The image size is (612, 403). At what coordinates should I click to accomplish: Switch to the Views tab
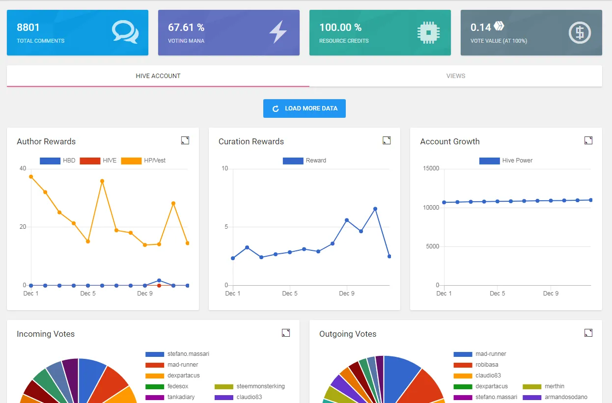(x=456, y=76)
